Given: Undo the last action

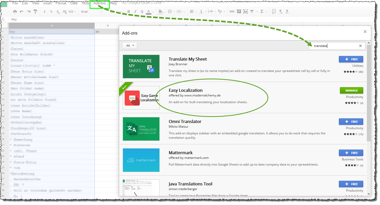Looking at the screenshot, I should click(22, 12).
